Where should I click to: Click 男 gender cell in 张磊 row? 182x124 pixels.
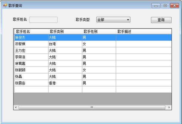click(x=99, y=77)
